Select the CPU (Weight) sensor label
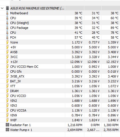Viewport: 120px width, 137px height. (x=20, y=23)
